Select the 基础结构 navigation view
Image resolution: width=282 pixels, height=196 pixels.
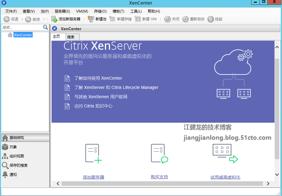tap(25, 138)
